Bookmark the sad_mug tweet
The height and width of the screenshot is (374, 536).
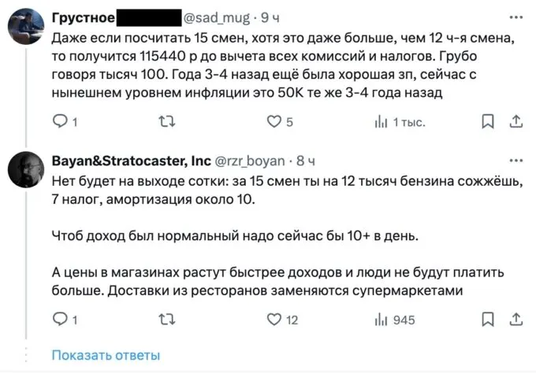488,122
